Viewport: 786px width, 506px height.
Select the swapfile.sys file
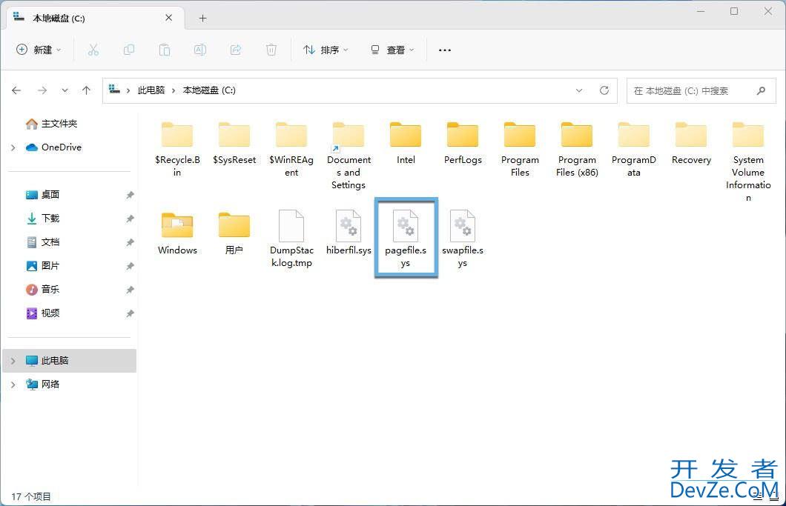tap(463, 239)
